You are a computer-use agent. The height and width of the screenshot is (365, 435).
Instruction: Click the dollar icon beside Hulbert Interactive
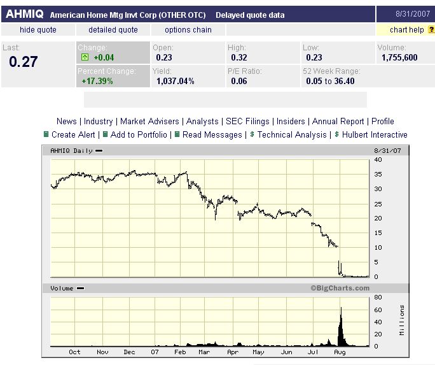coord(337,134)
